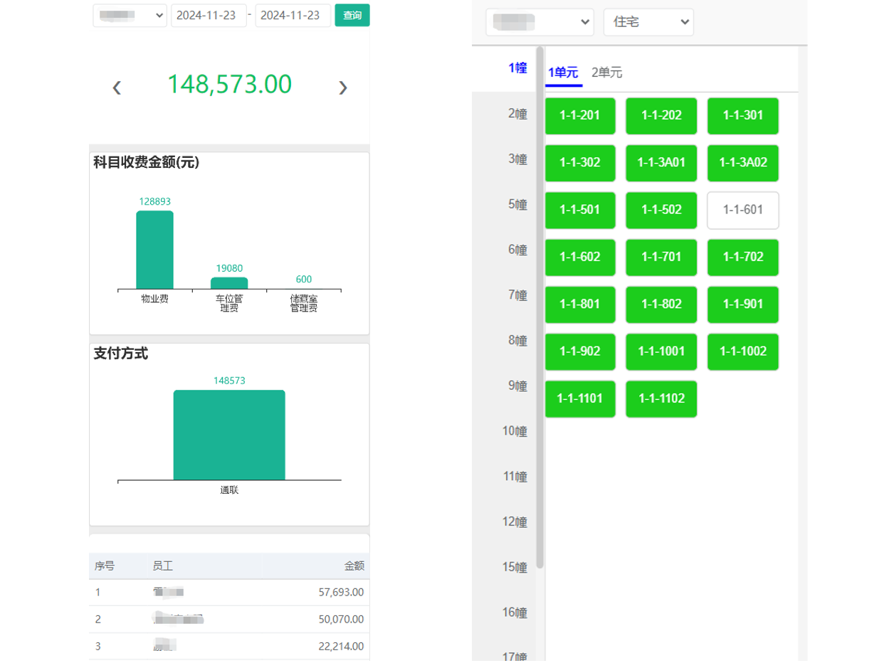Click the start date field showing 2024-11-23
This screenshot has width=889, height=663.
(x=208, y=15)
